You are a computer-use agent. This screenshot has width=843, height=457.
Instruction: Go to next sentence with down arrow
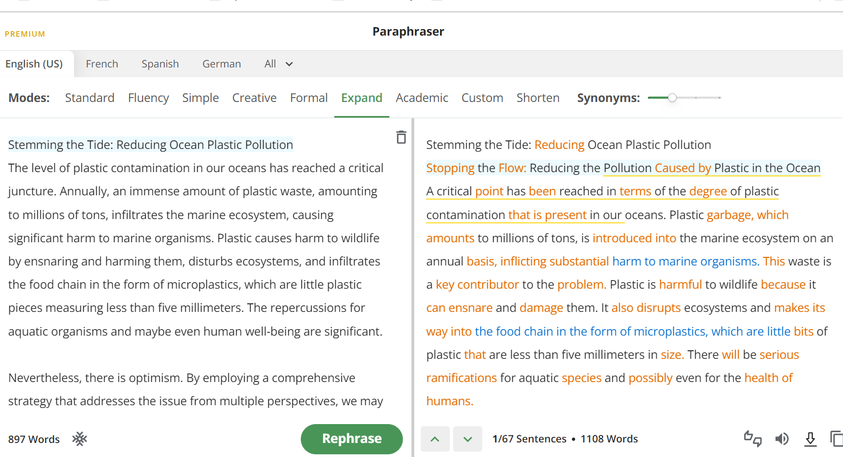(468, 439)
